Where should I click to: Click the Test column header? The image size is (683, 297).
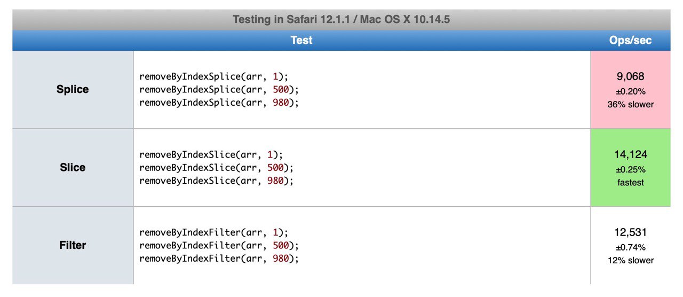(x=301, y=41)
